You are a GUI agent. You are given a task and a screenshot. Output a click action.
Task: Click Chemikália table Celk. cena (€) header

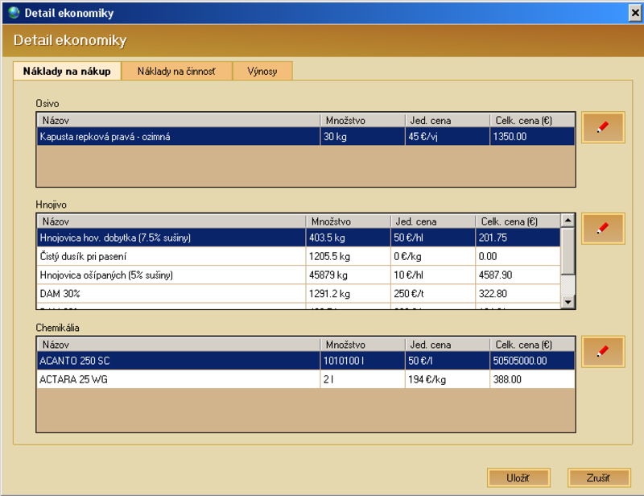(532, 345)
